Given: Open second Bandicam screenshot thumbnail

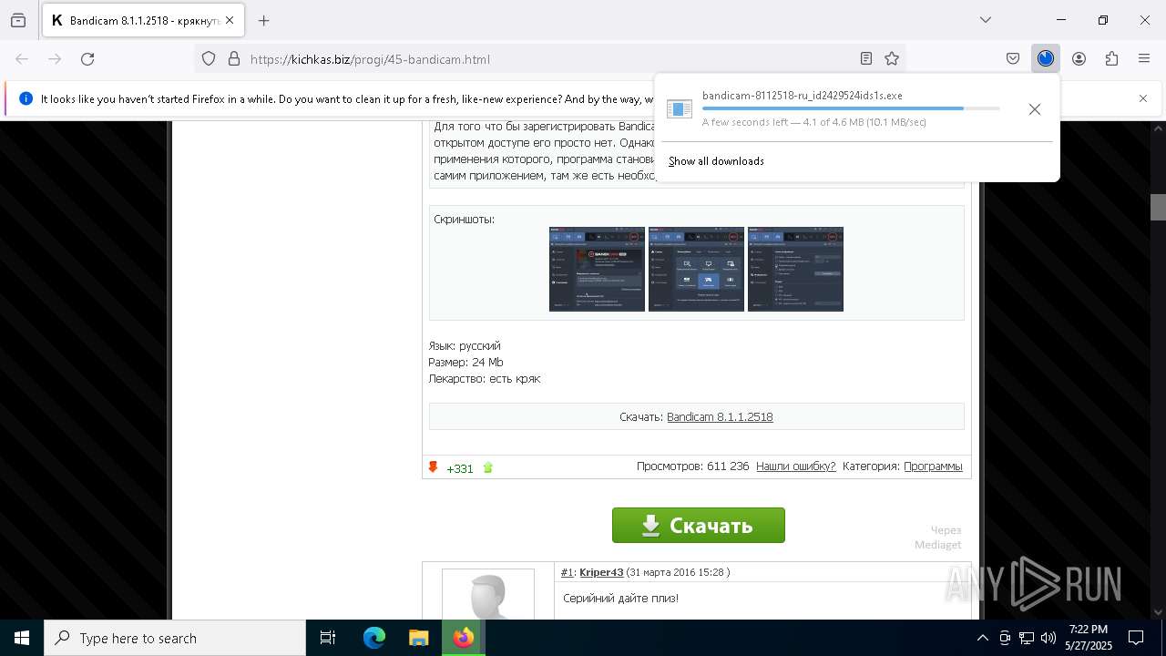Looking at the screenshot, I should 696,270.
